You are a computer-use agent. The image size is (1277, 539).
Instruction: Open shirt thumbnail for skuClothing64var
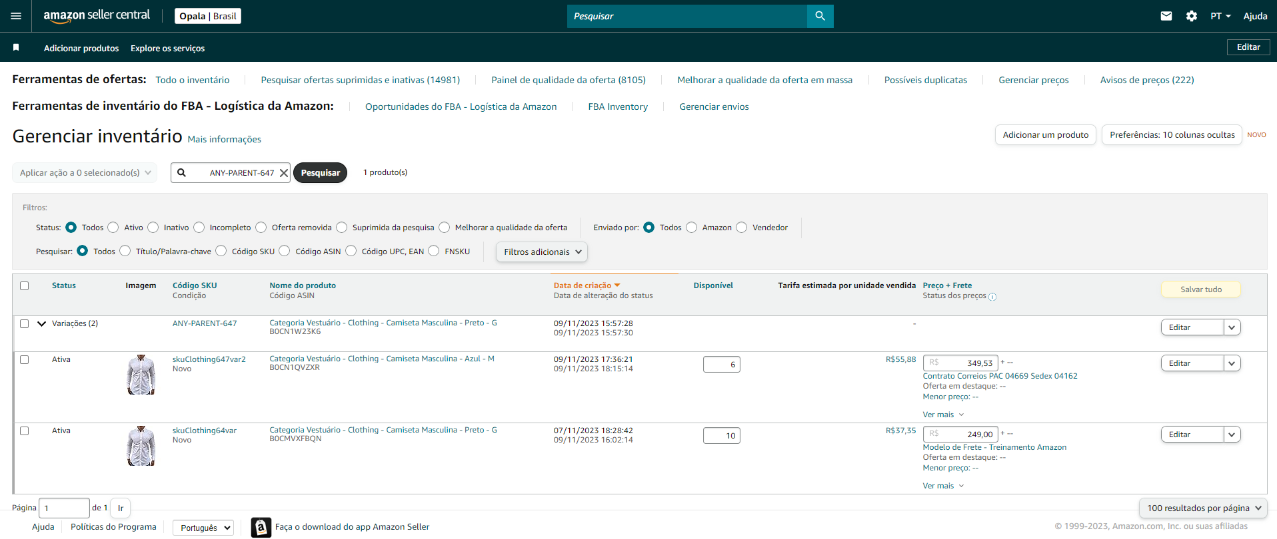[141, 446]
